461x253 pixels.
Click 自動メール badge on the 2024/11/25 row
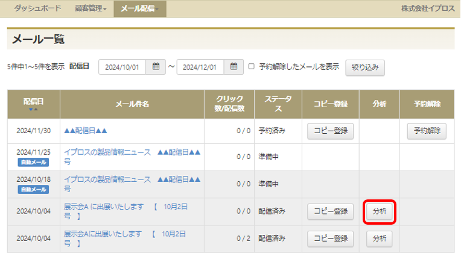(33, 162)
